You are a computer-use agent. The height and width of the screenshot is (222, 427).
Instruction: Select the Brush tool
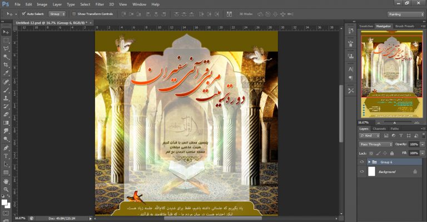point(6,90)
